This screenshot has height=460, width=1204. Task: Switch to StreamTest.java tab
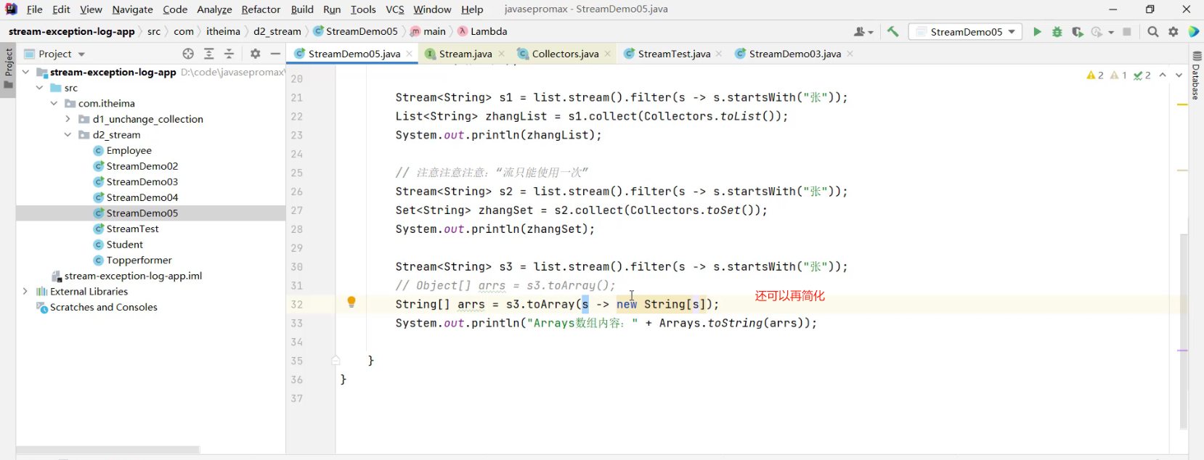coord(674,54)
